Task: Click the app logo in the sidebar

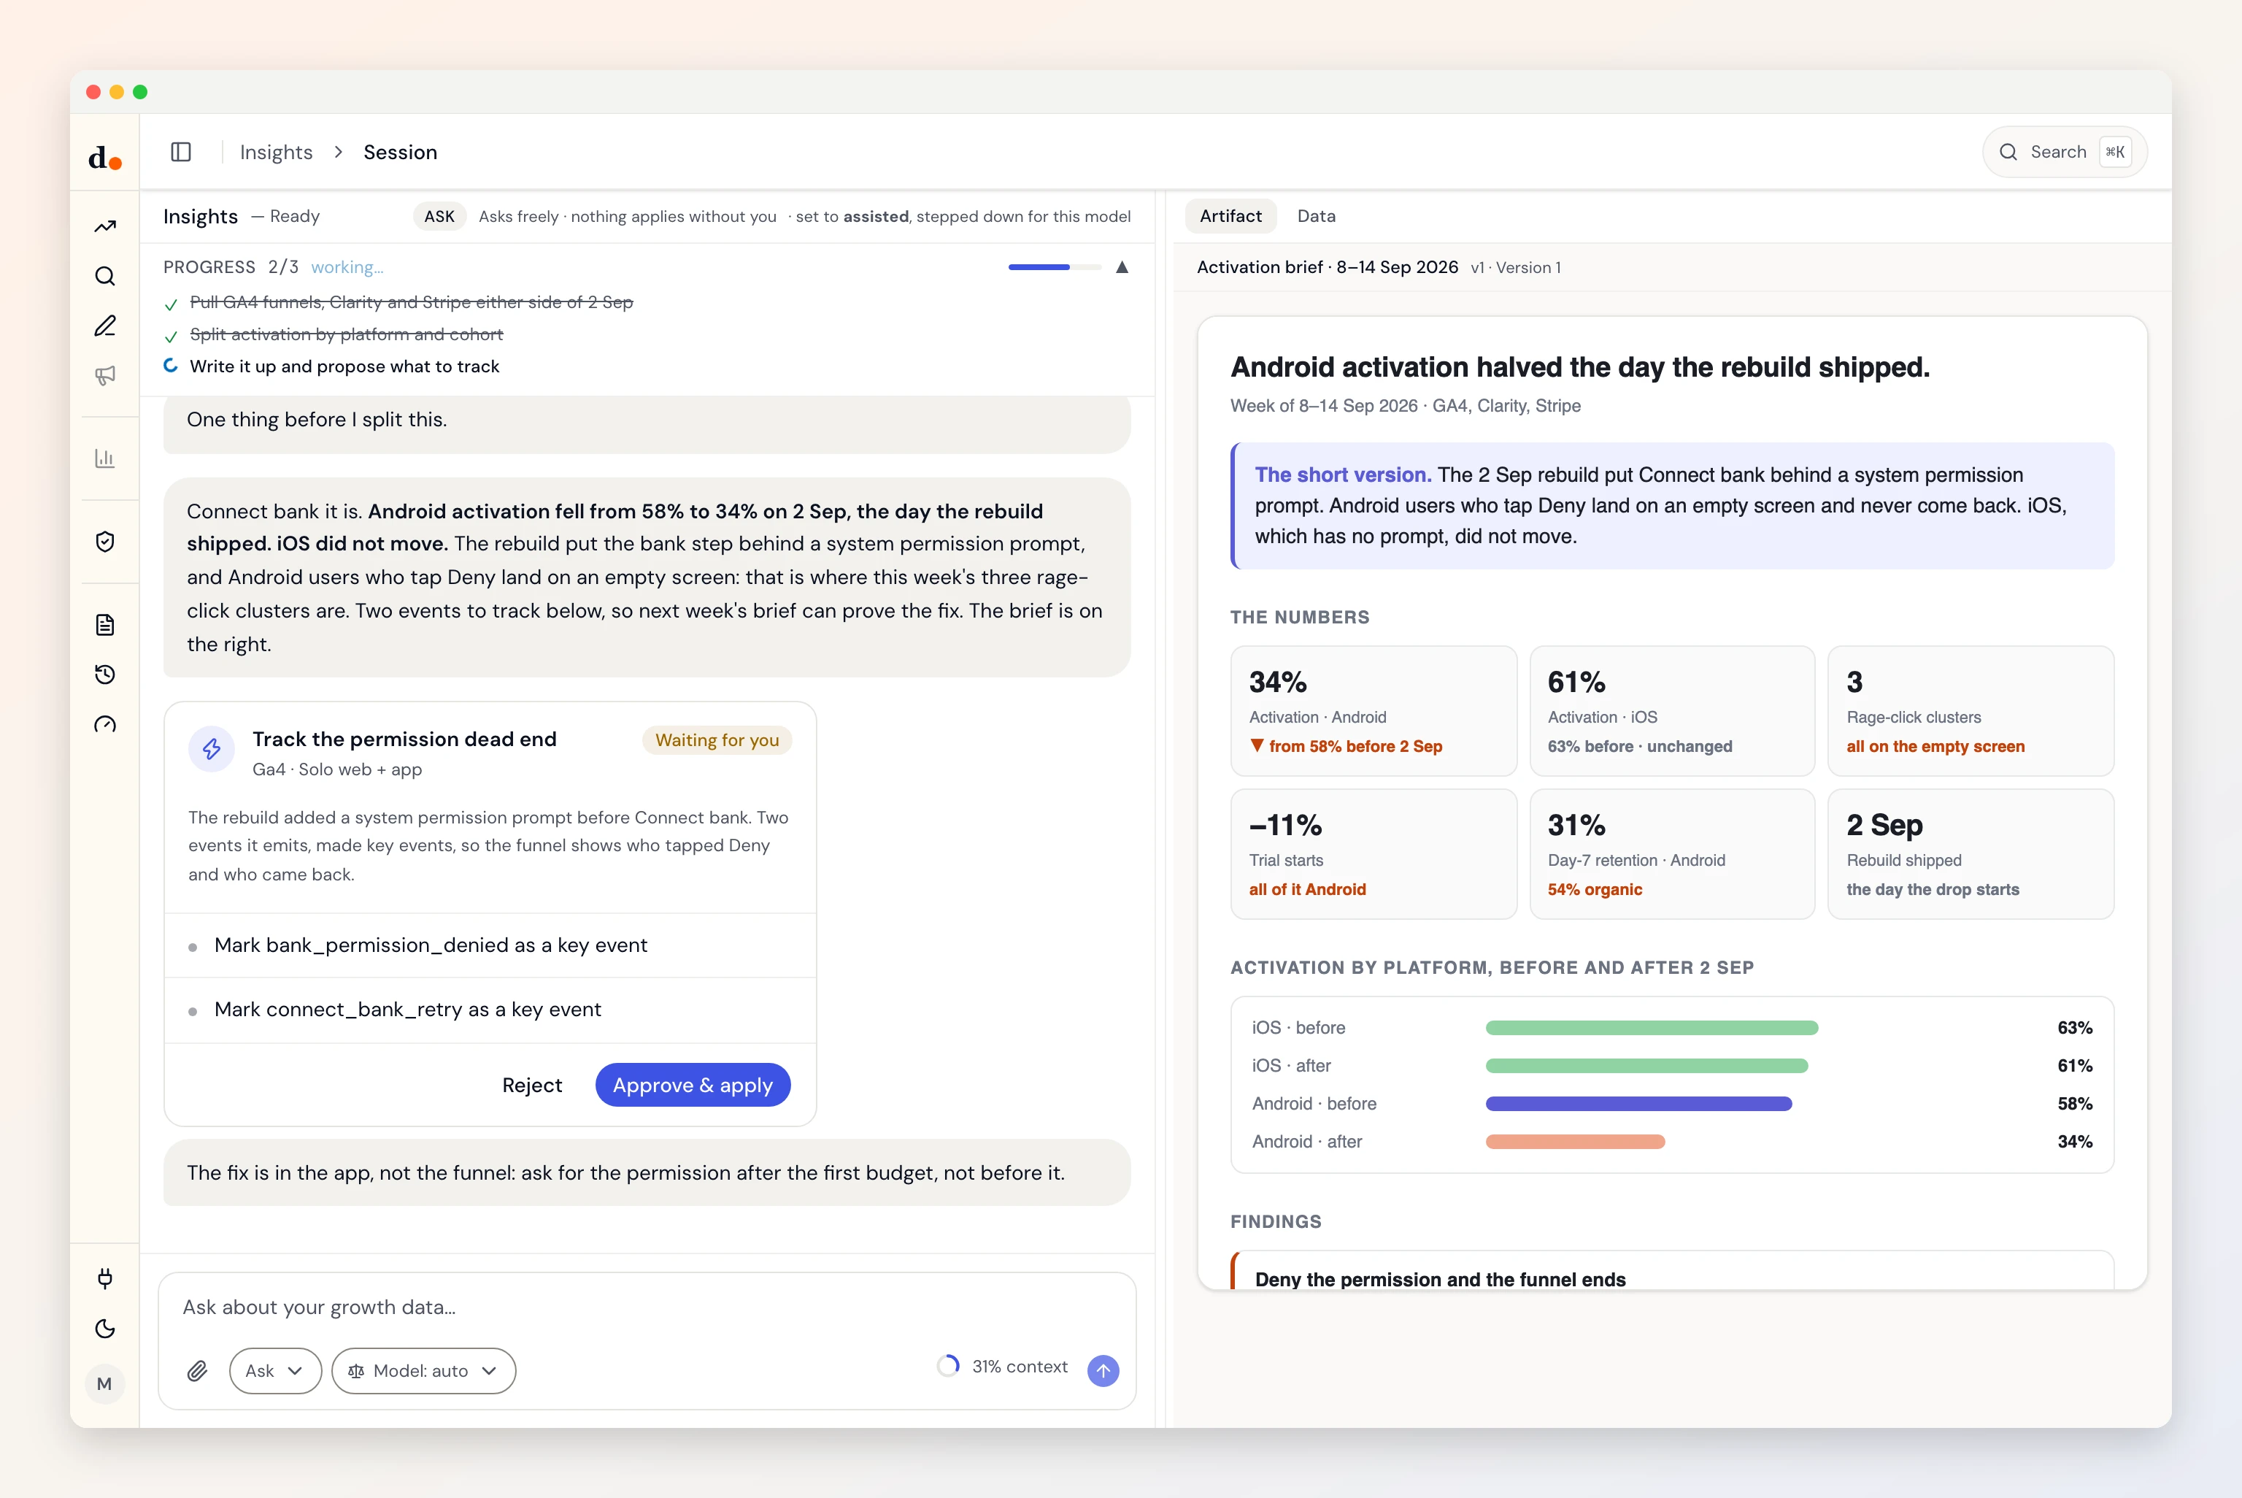Action: (x=105, y=157)
